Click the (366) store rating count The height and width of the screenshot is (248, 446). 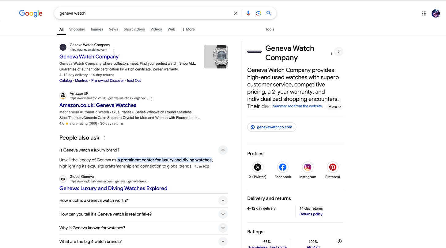(93, 124)
